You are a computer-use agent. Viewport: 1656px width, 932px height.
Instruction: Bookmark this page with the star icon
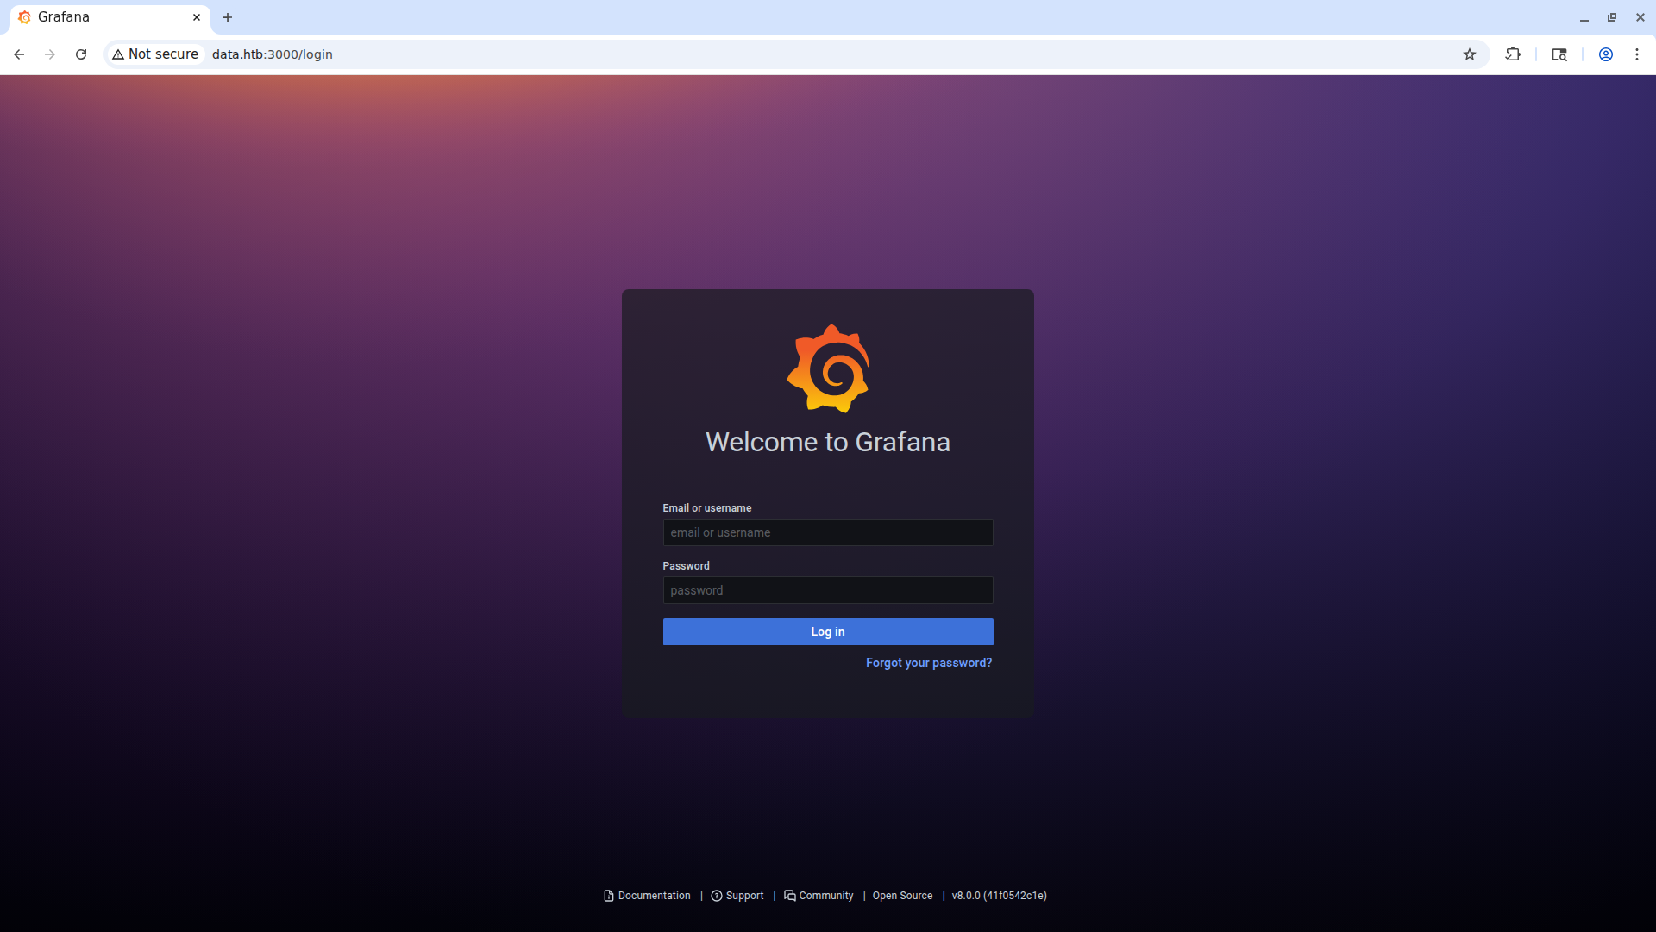tap(1470, 54)
